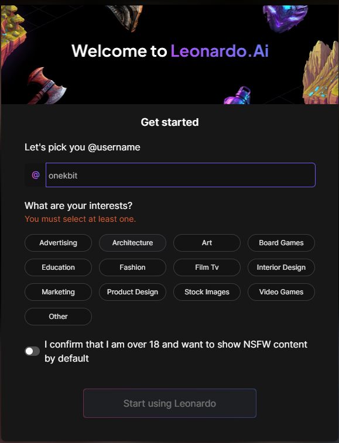339x443 pixels.
Task: Pick the Interior Design interest
Action: pos(281,267)
